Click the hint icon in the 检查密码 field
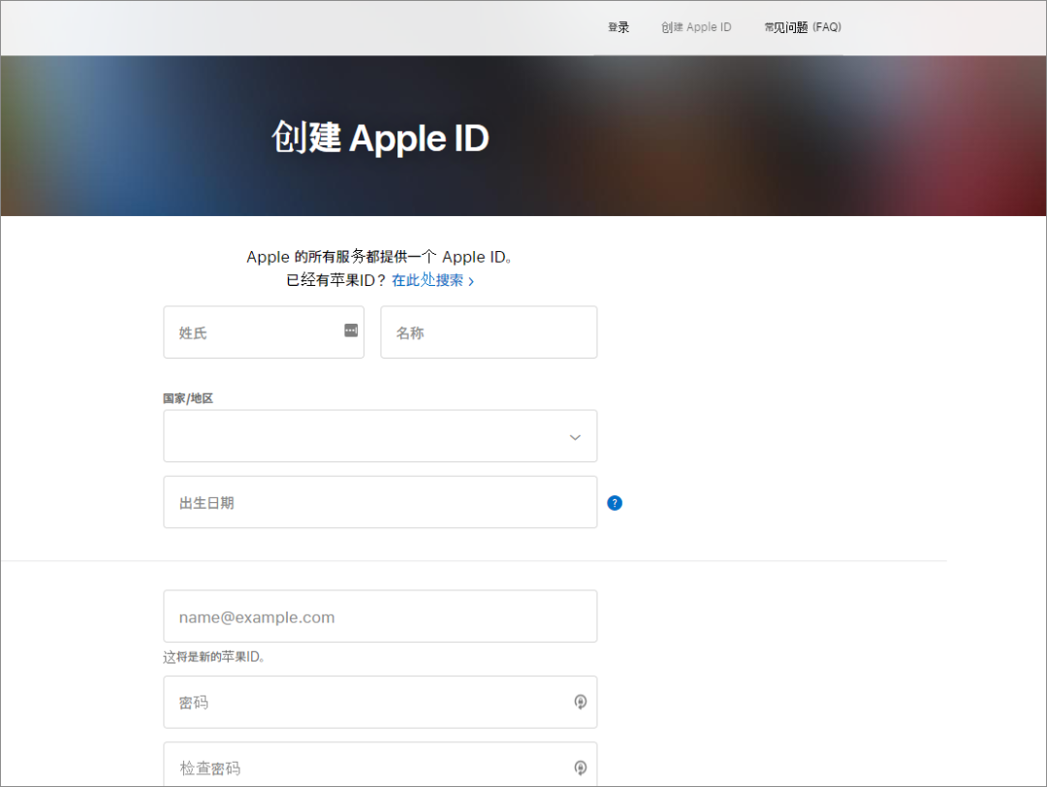Screen dimensions: 1047x787 (x=580, y=767)
